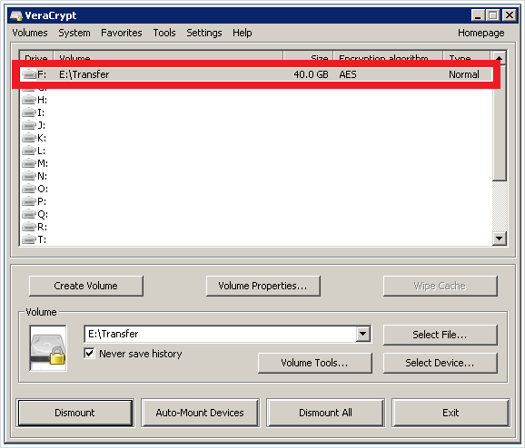
Task: Select drive M: icon in list
Action: (x=29, y=163)
